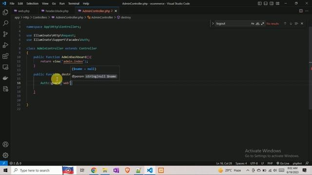This screenshot has width=312, height=175.
Task: Open the Remote Explorer view
Action: click(5, 67)
